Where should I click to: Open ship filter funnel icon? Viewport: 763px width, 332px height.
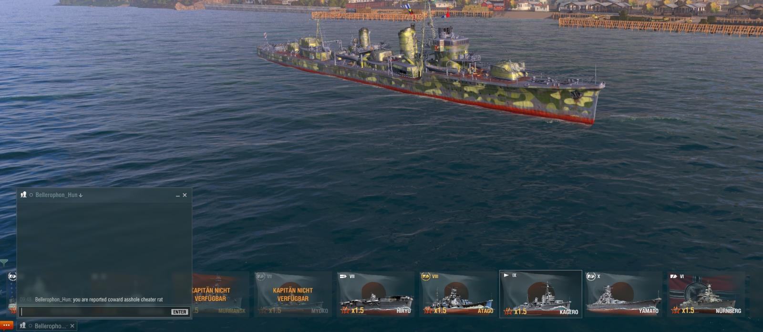point(4,263)
